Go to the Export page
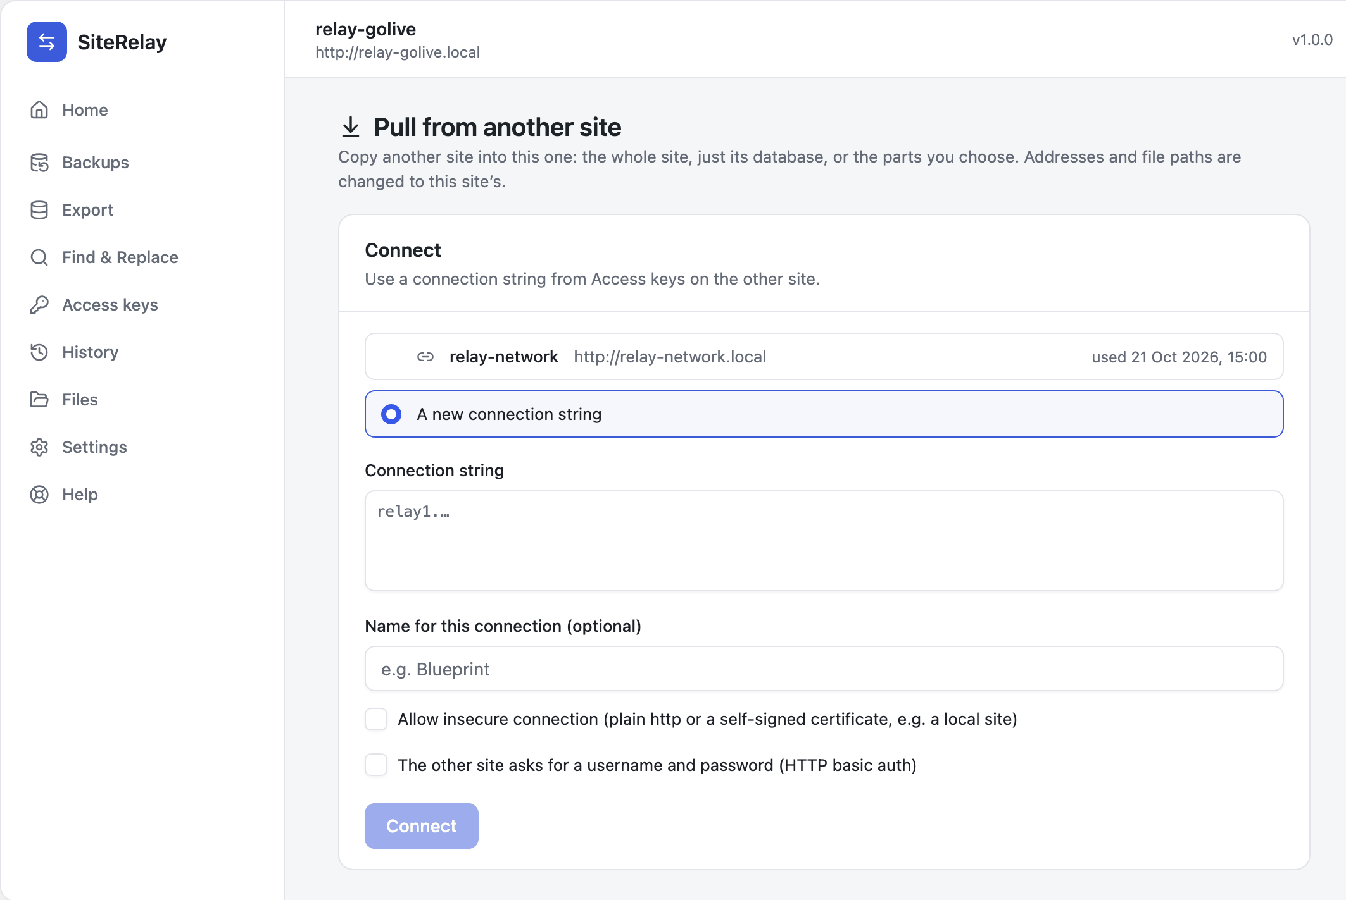 [x=87, y=210]
